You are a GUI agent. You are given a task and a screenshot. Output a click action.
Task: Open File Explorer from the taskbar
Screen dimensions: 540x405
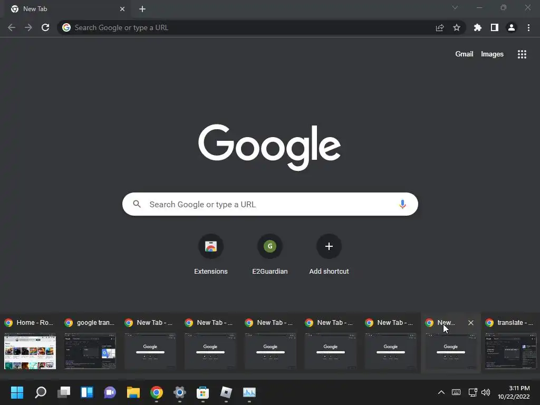pos(133,392)
